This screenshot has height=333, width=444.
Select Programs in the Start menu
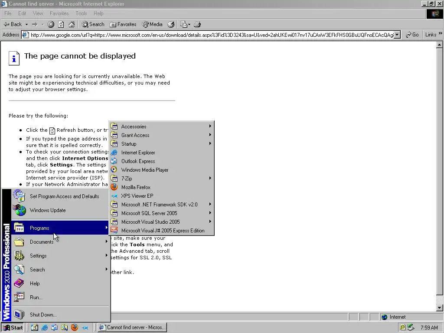point(60,228)
